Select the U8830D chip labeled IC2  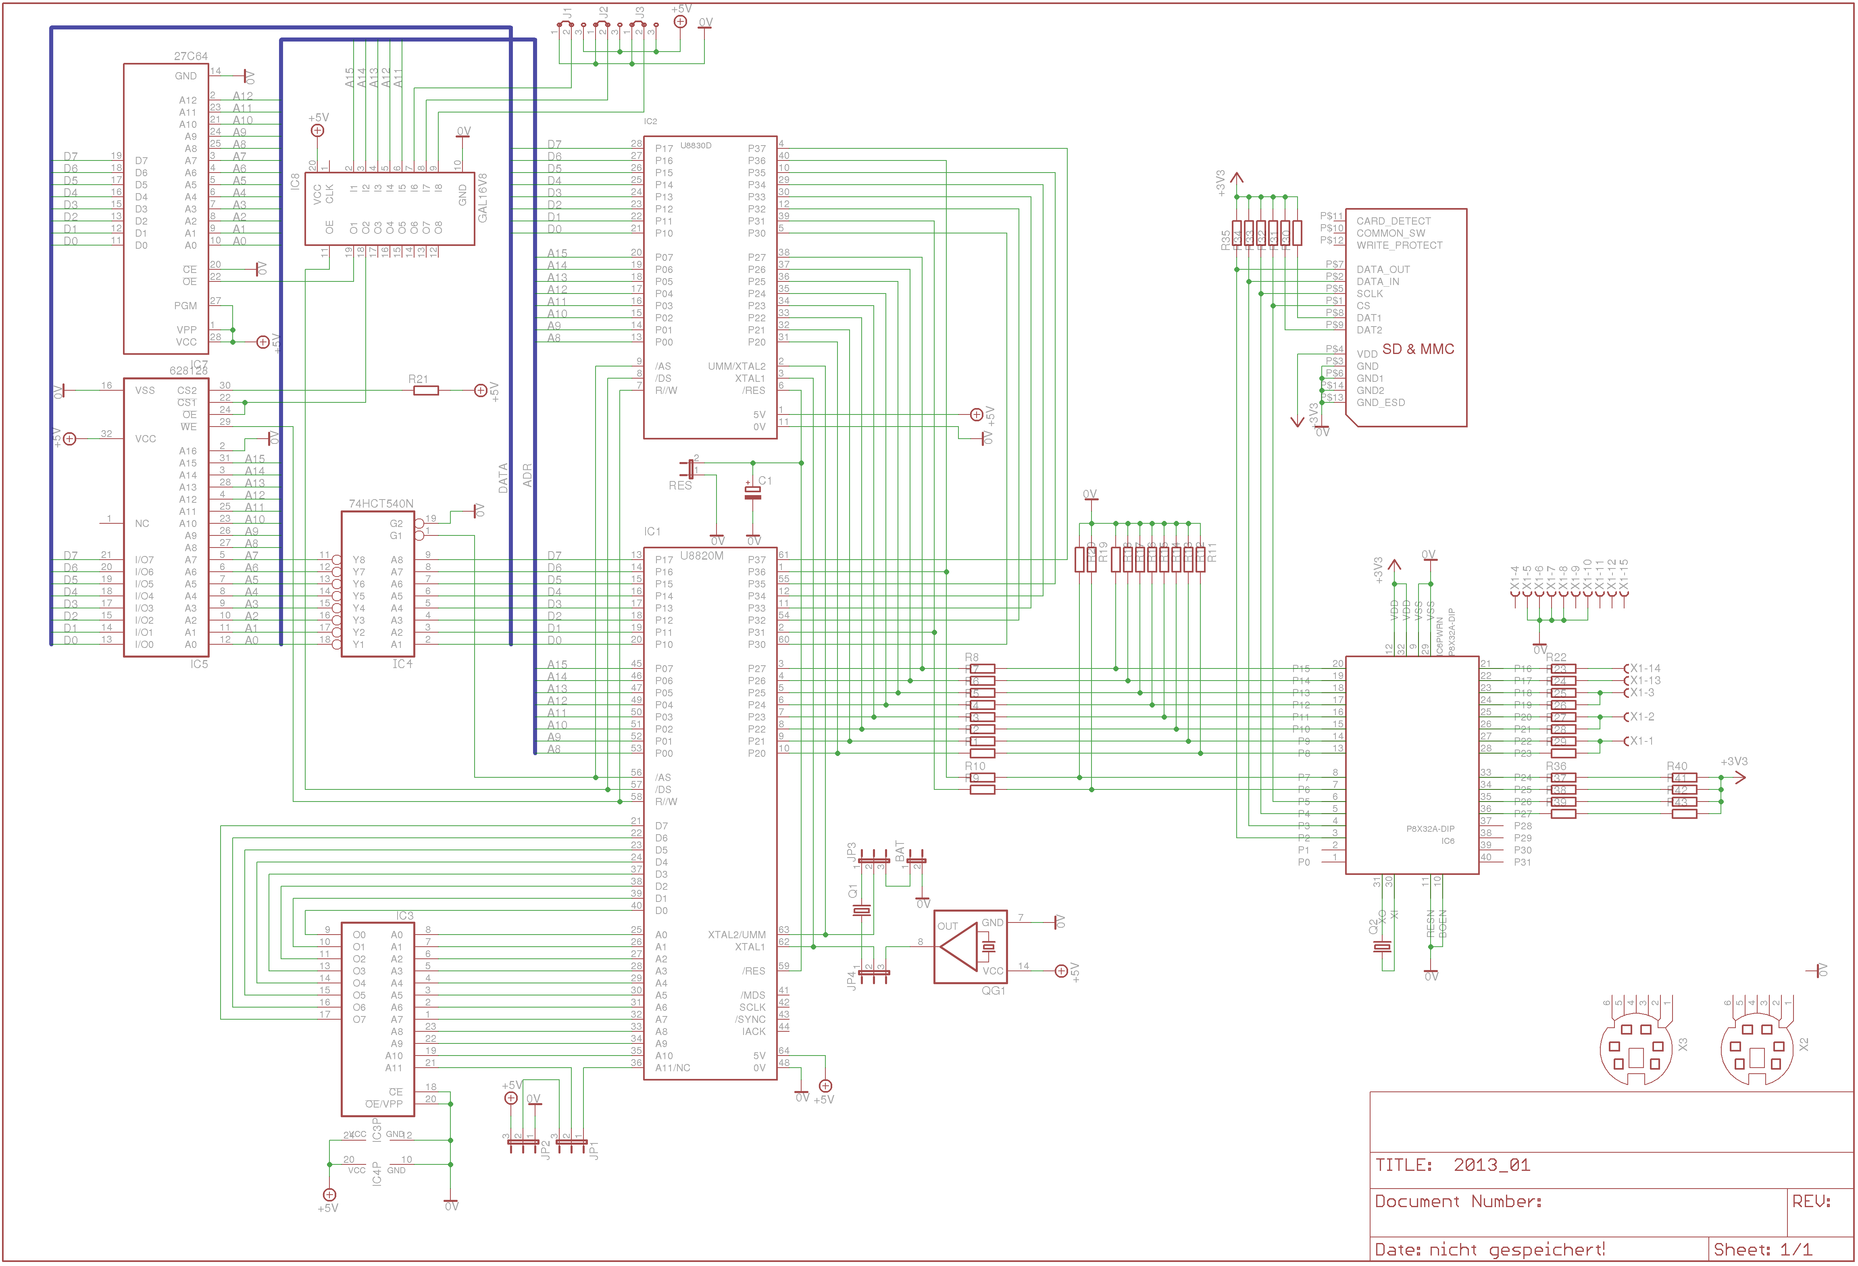[710, 287]
